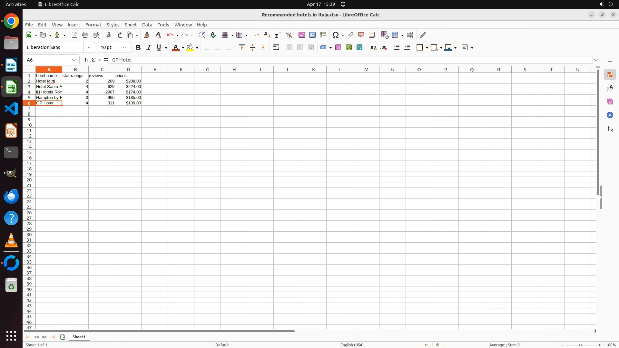The width and height of the screenshot is (619, 348).
Task: Open the Navigator from the sidebar
Action: click(x=610, y=115)
